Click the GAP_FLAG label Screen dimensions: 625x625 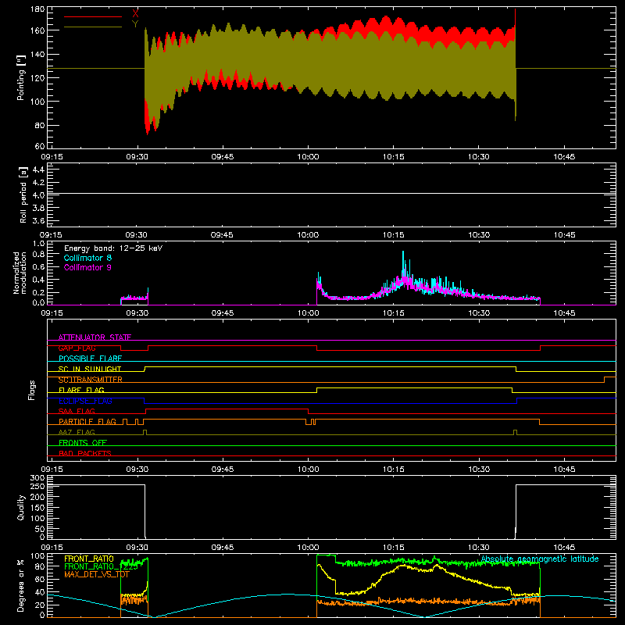(x=77, y=348)
